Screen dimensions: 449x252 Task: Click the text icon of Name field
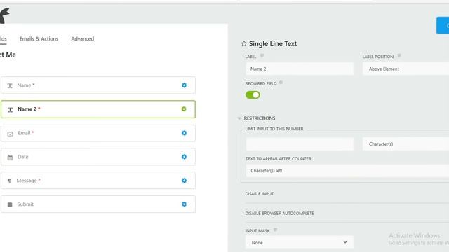pos(10,85)
